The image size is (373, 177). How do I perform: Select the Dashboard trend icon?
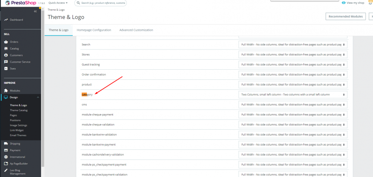(x=6, y=20)
